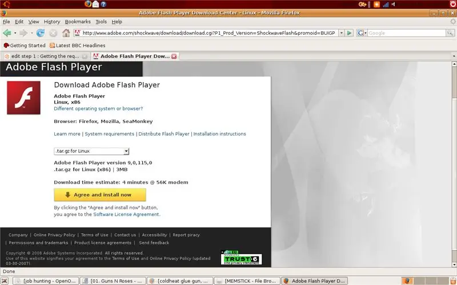This screenshot has width=457, height=285.
Task: Open the footer Terms of Use link
Action: click(x=94, y=235)
